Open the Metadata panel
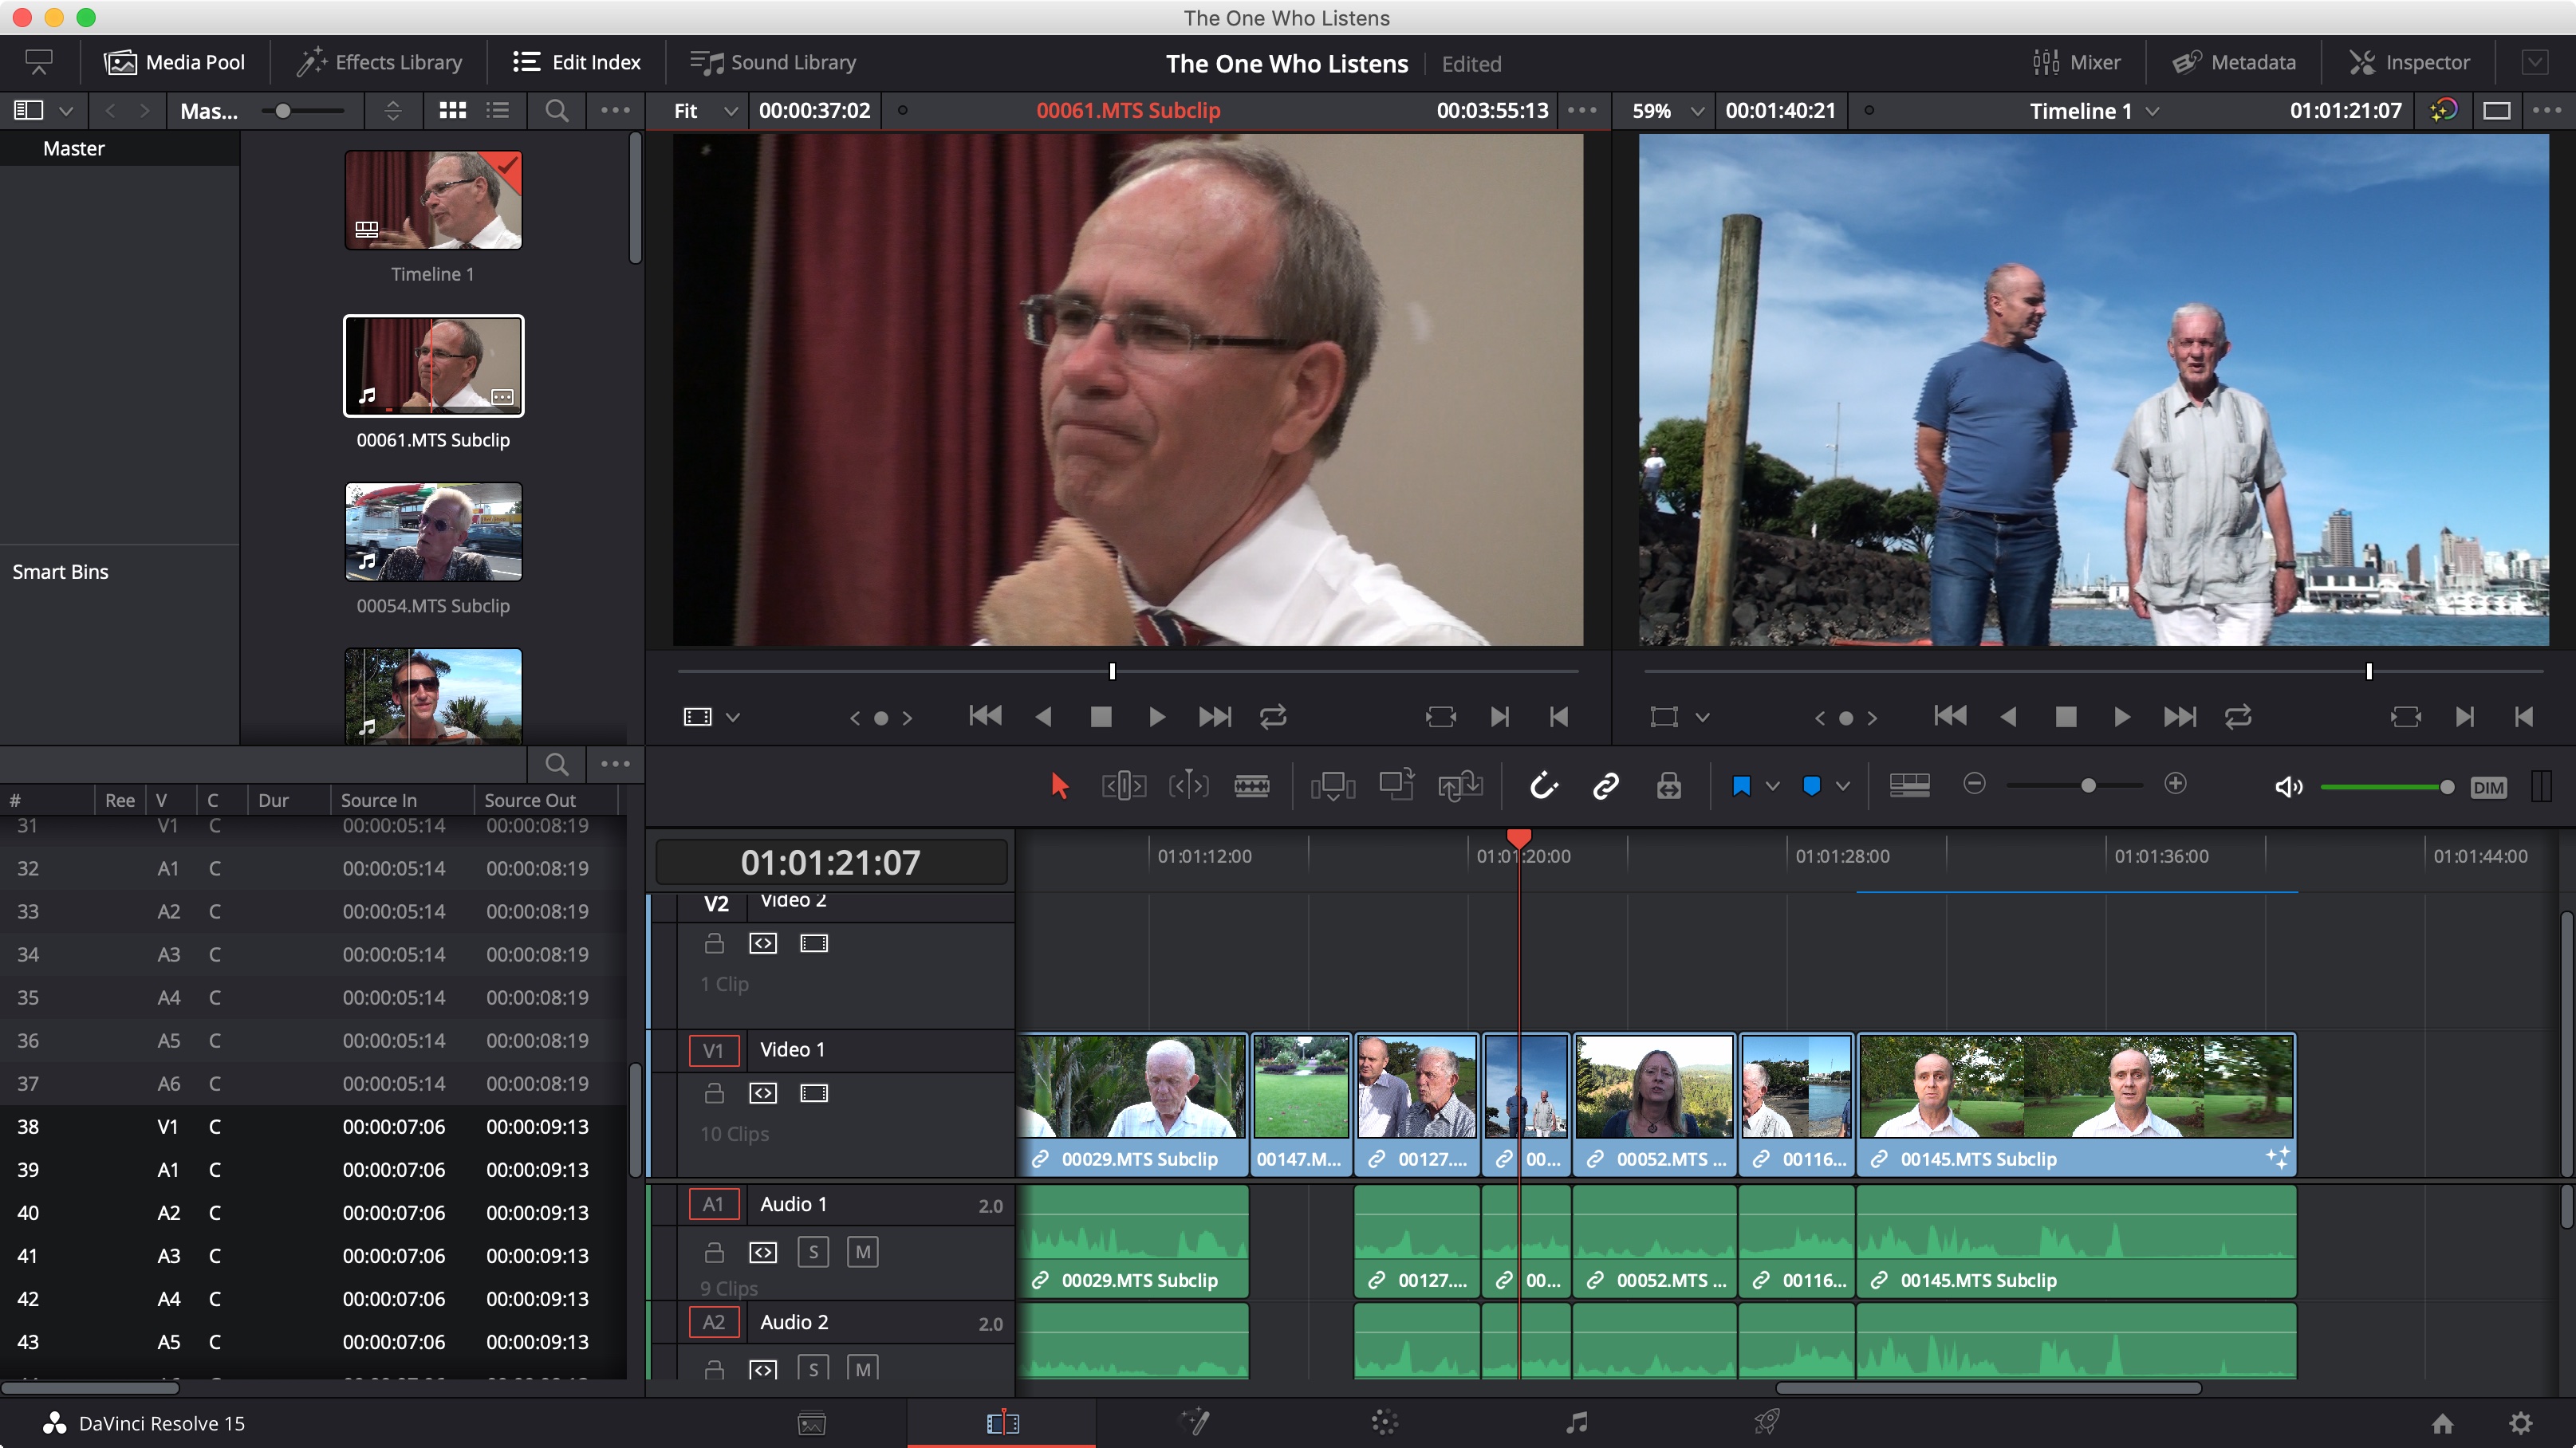The height and width of the screenshot is (1448, 2576). click(2234, 62)
